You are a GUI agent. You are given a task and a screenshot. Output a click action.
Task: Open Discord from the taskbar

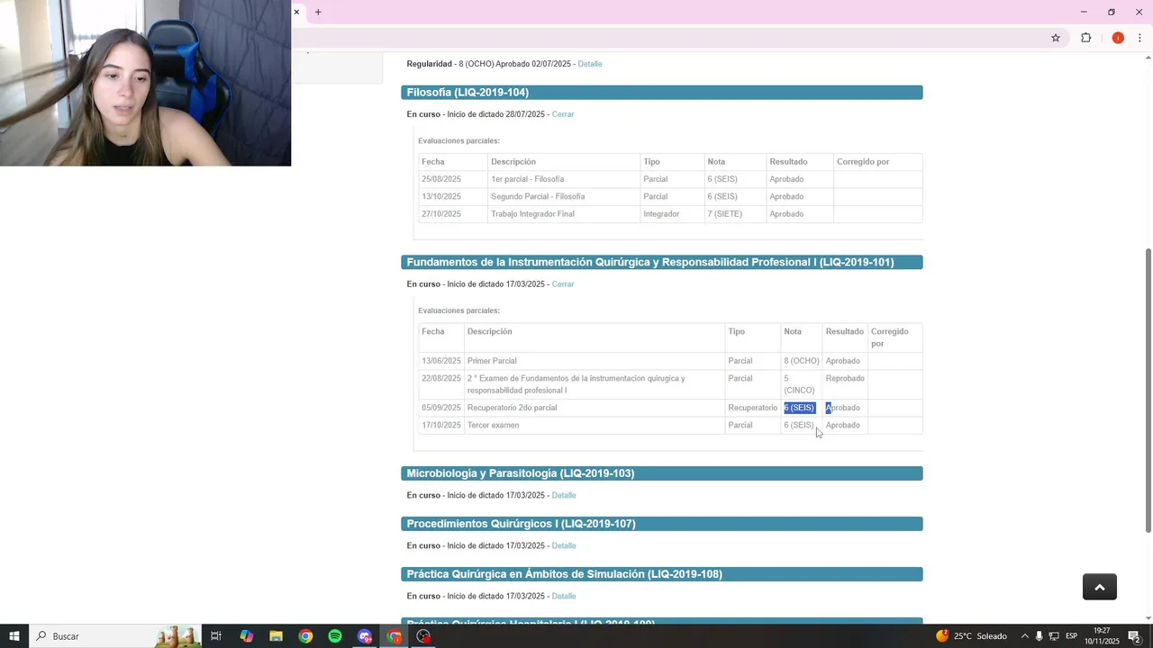[365, 636]
